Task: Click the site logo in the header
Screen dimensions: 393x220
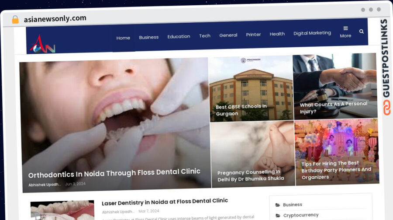Action: [x=42, y=44]
